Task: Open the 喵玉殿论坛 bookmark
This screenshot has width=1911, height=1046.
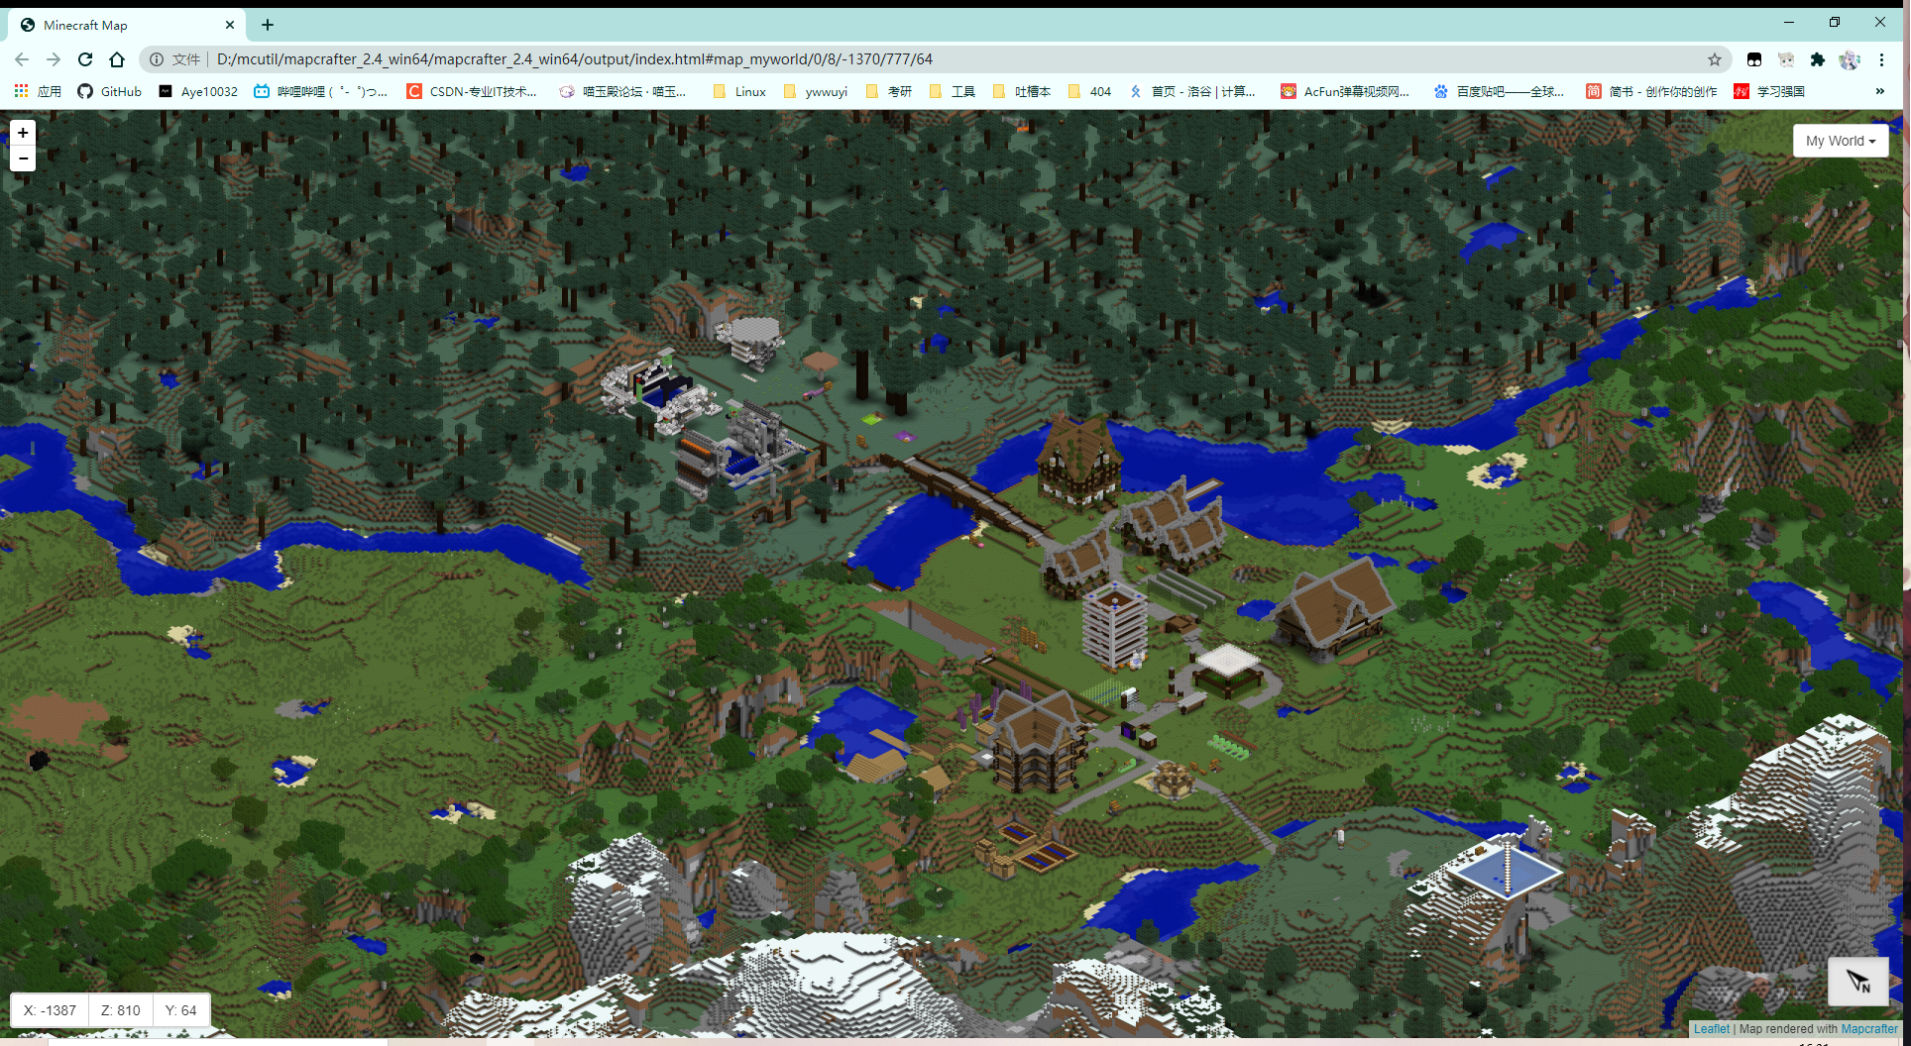Action: click(622, 91)
